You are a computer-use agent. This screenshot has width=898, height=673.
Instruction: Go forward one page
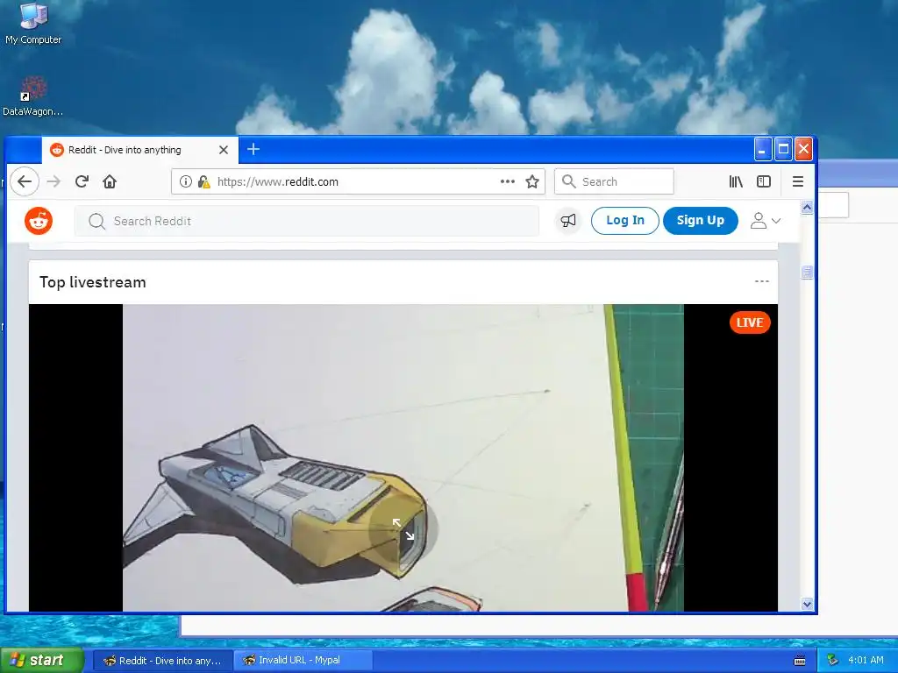53,181
